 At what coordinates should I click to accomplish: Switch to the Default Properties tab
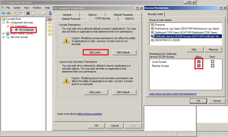coord(123,15)
